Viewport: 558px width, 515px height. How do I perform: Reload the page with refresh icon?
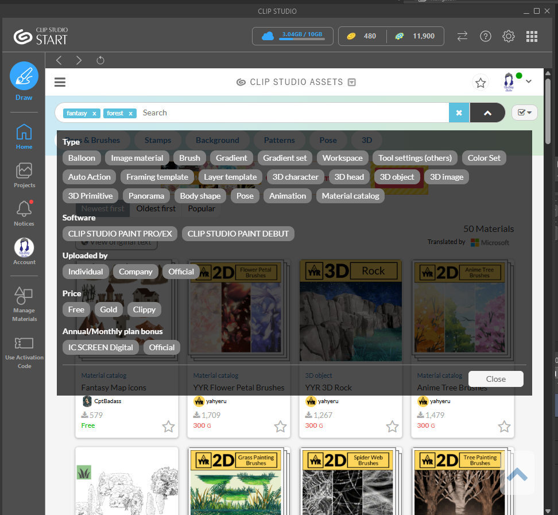tap(100, 60)
